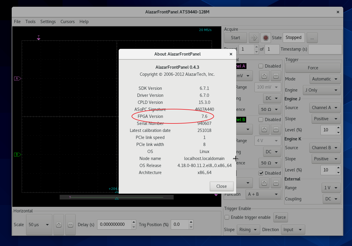Open Engine J Only dropdown
This screenshot has width=352, height=246.
[x=321, y=90]
